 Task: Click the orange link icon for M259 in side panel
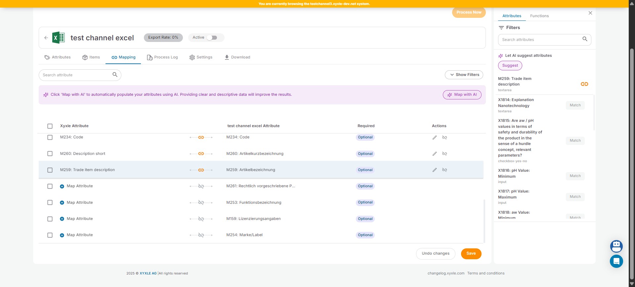(584, 84)
